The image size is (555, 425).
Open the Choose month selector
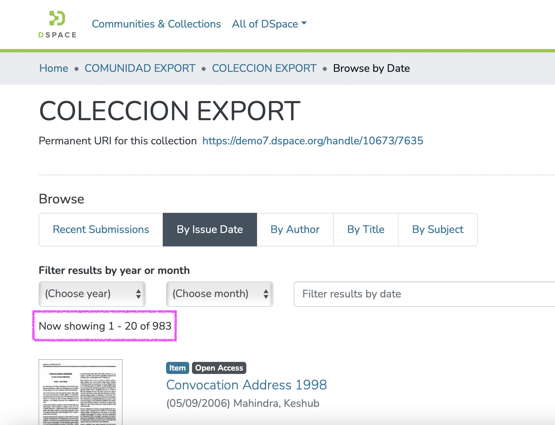coord(219,294)
